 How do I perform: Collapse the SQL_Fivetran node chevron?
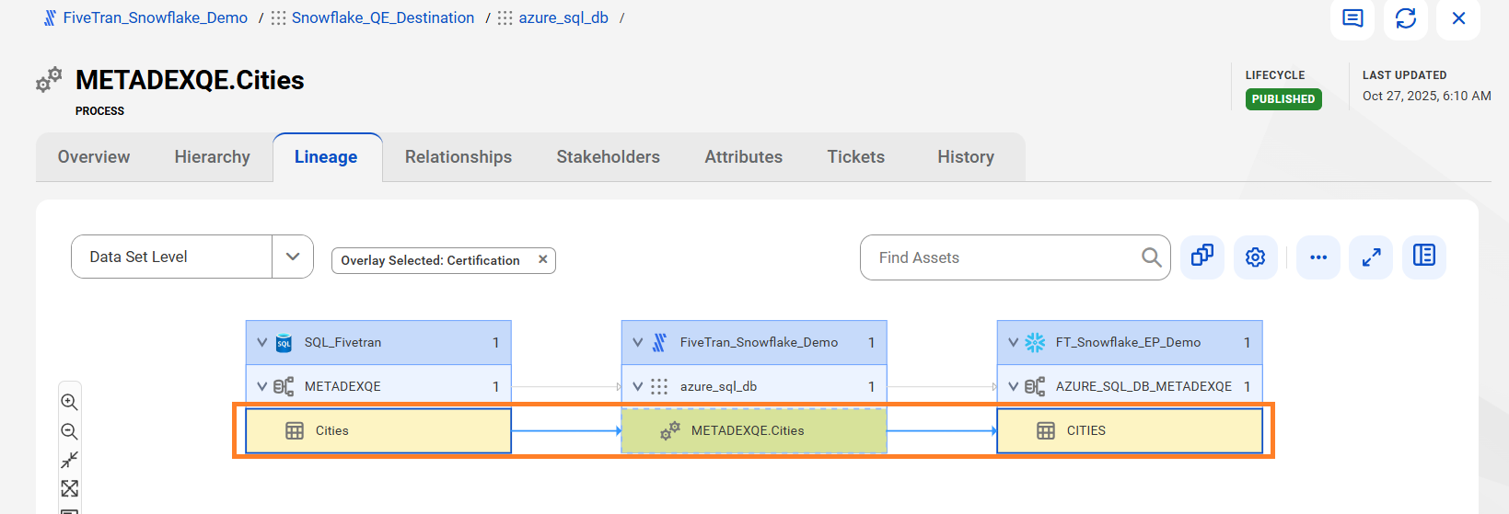pos(262,342)
